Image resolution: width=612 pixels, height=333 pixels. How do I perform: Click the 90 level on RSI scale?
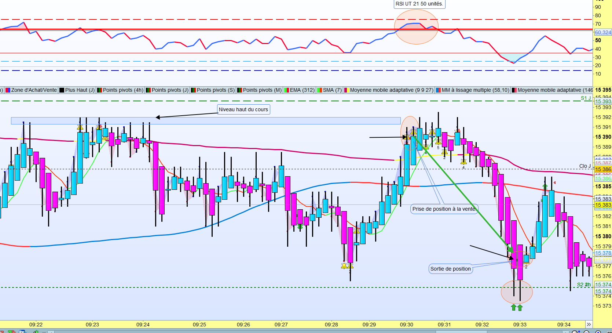[x=598, y=7]
